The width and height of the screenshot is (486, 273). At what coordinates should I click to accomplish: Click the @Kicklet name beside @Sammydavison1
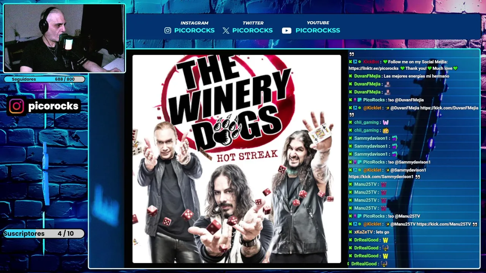click(372, 170)
